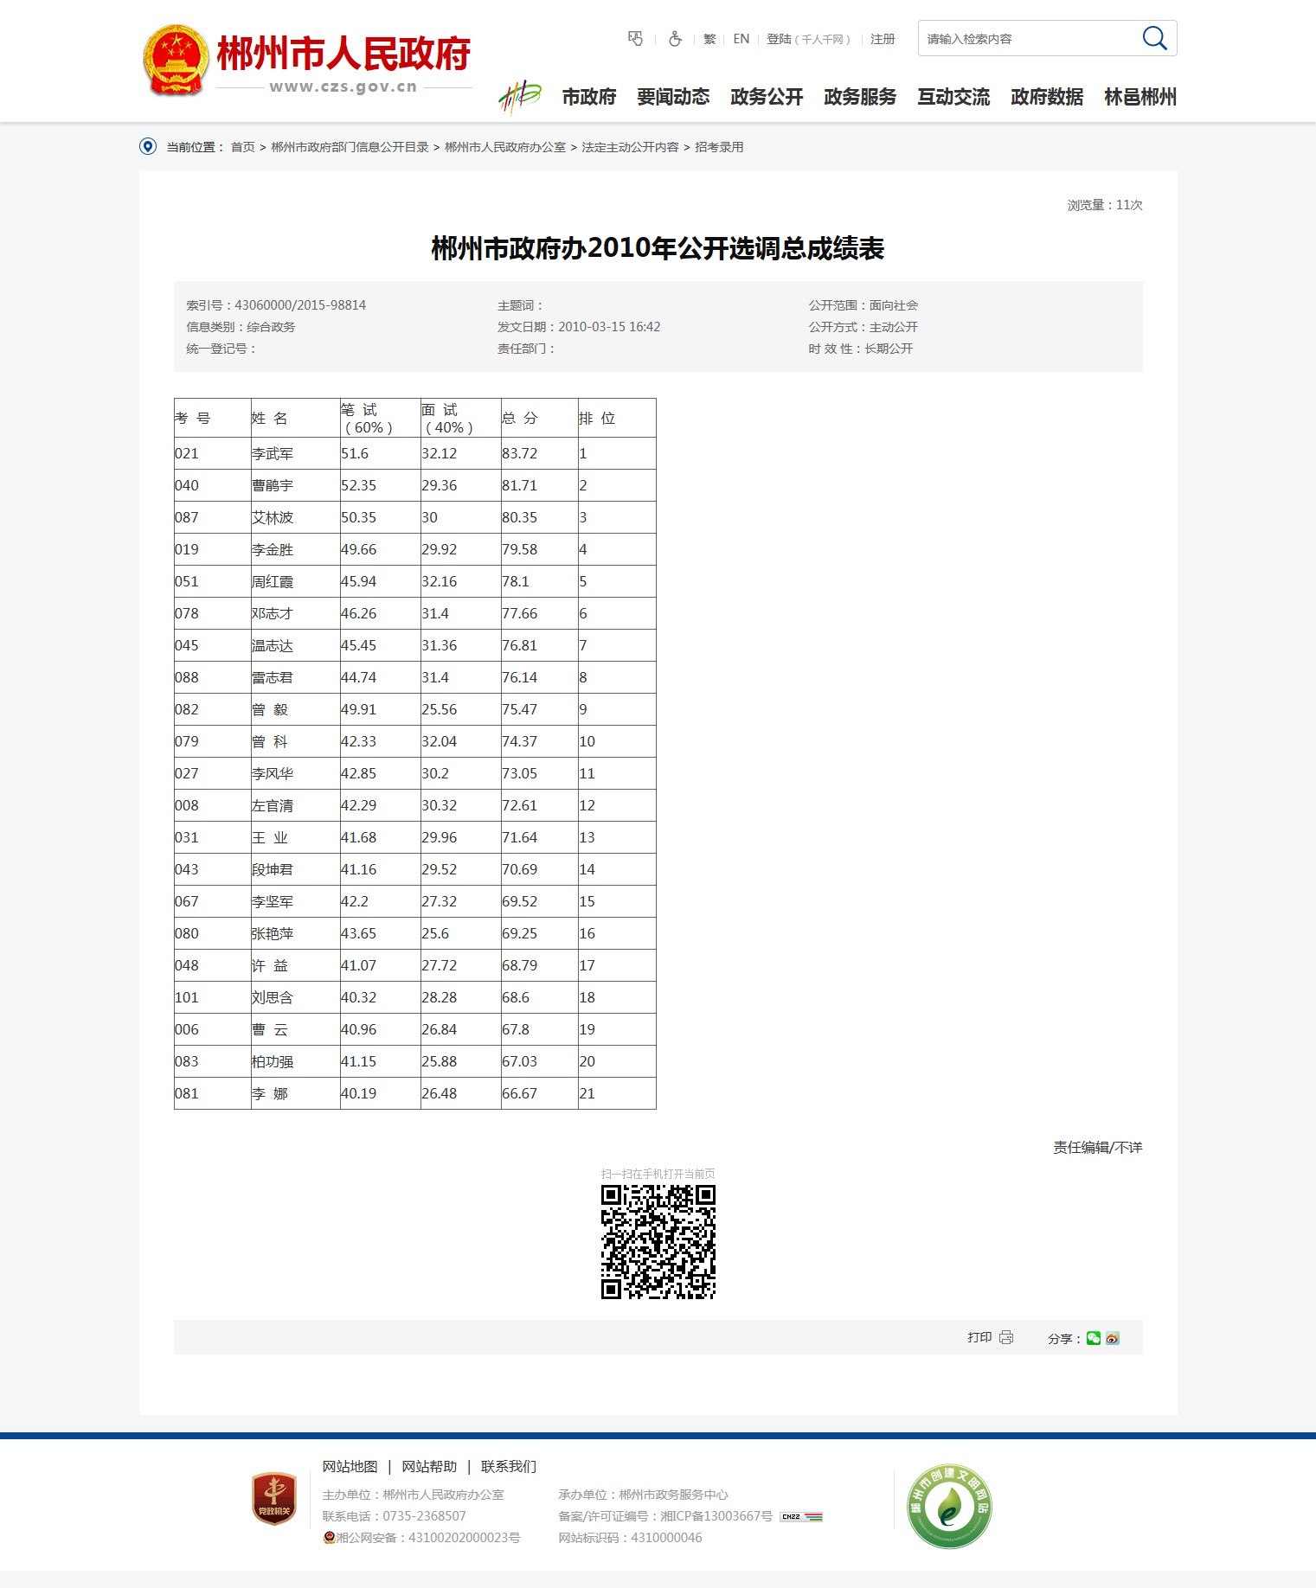Click the location pin breadcrumb icon
The image size is (1316, 1588).
coord(148,146)
